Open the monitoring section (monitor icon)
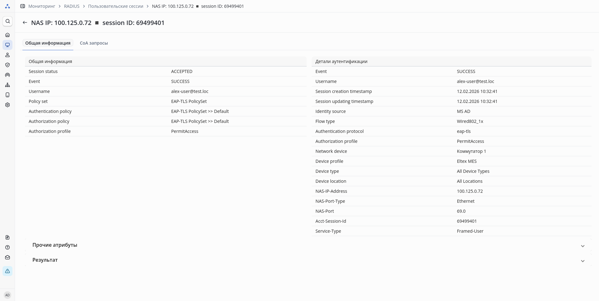This screenshot has width=599, height=301. coord(7,45)
